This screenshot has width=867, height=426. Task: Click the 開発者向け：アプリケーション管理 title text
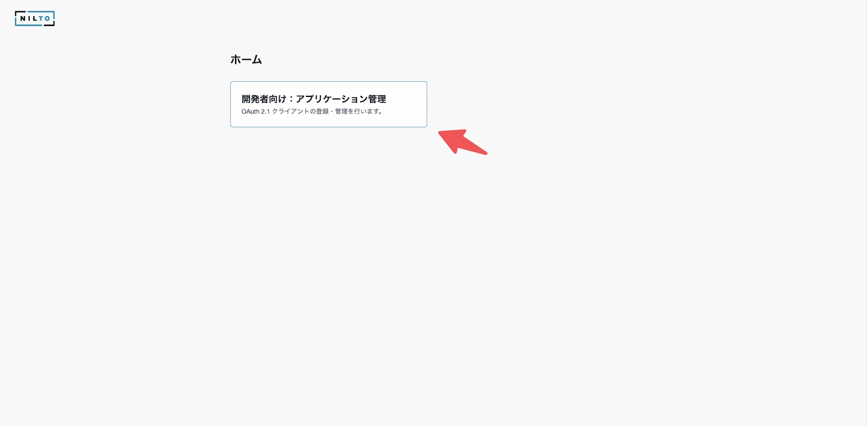click(314, 99)
